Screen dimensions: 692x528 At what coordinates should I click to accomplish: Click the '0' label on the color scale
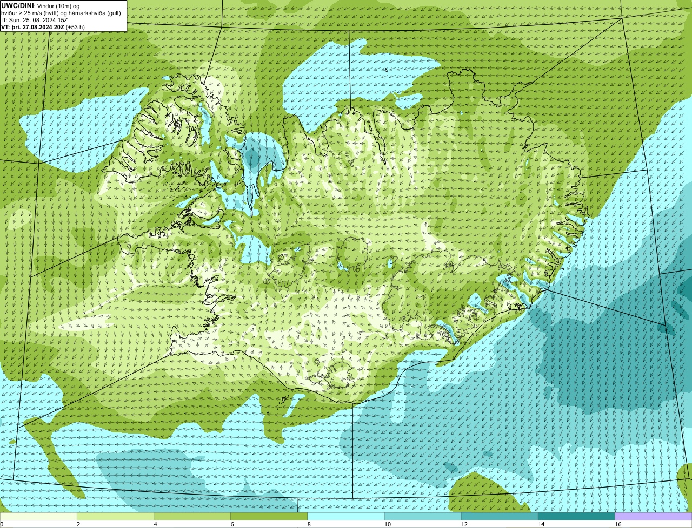coord(2,524)
